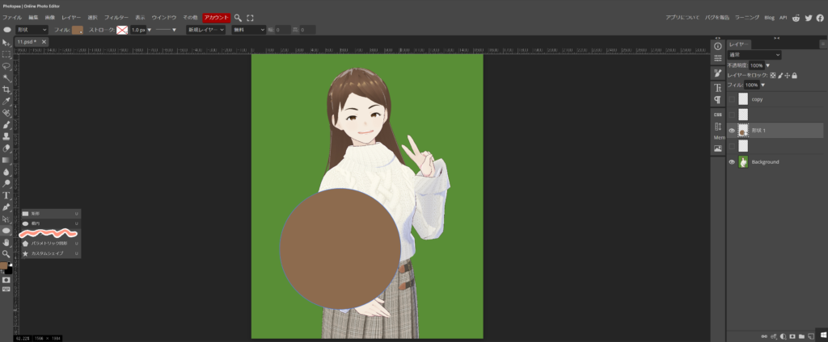The width and height of the screenshot is (828, 342).
Task: Open the 形状 mode dropdown
Action: [32, 30]
